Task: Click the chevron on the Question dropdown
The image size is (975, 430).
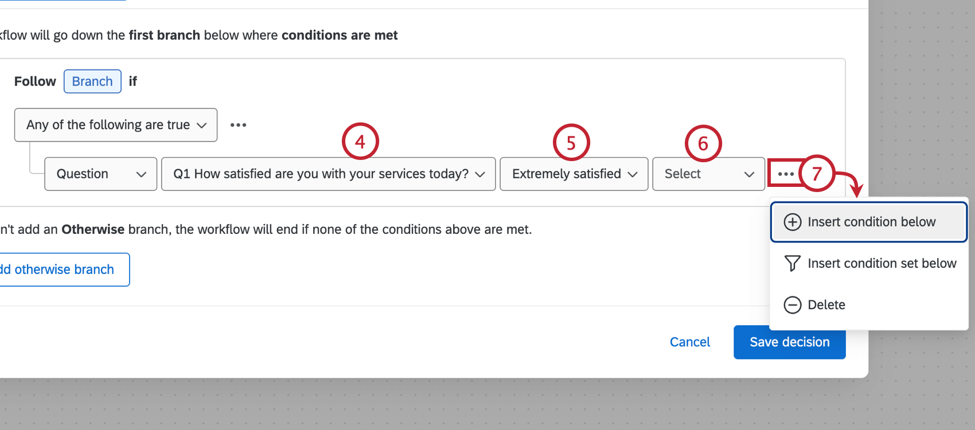Action: pyautogui.click(x=142, y=174)
